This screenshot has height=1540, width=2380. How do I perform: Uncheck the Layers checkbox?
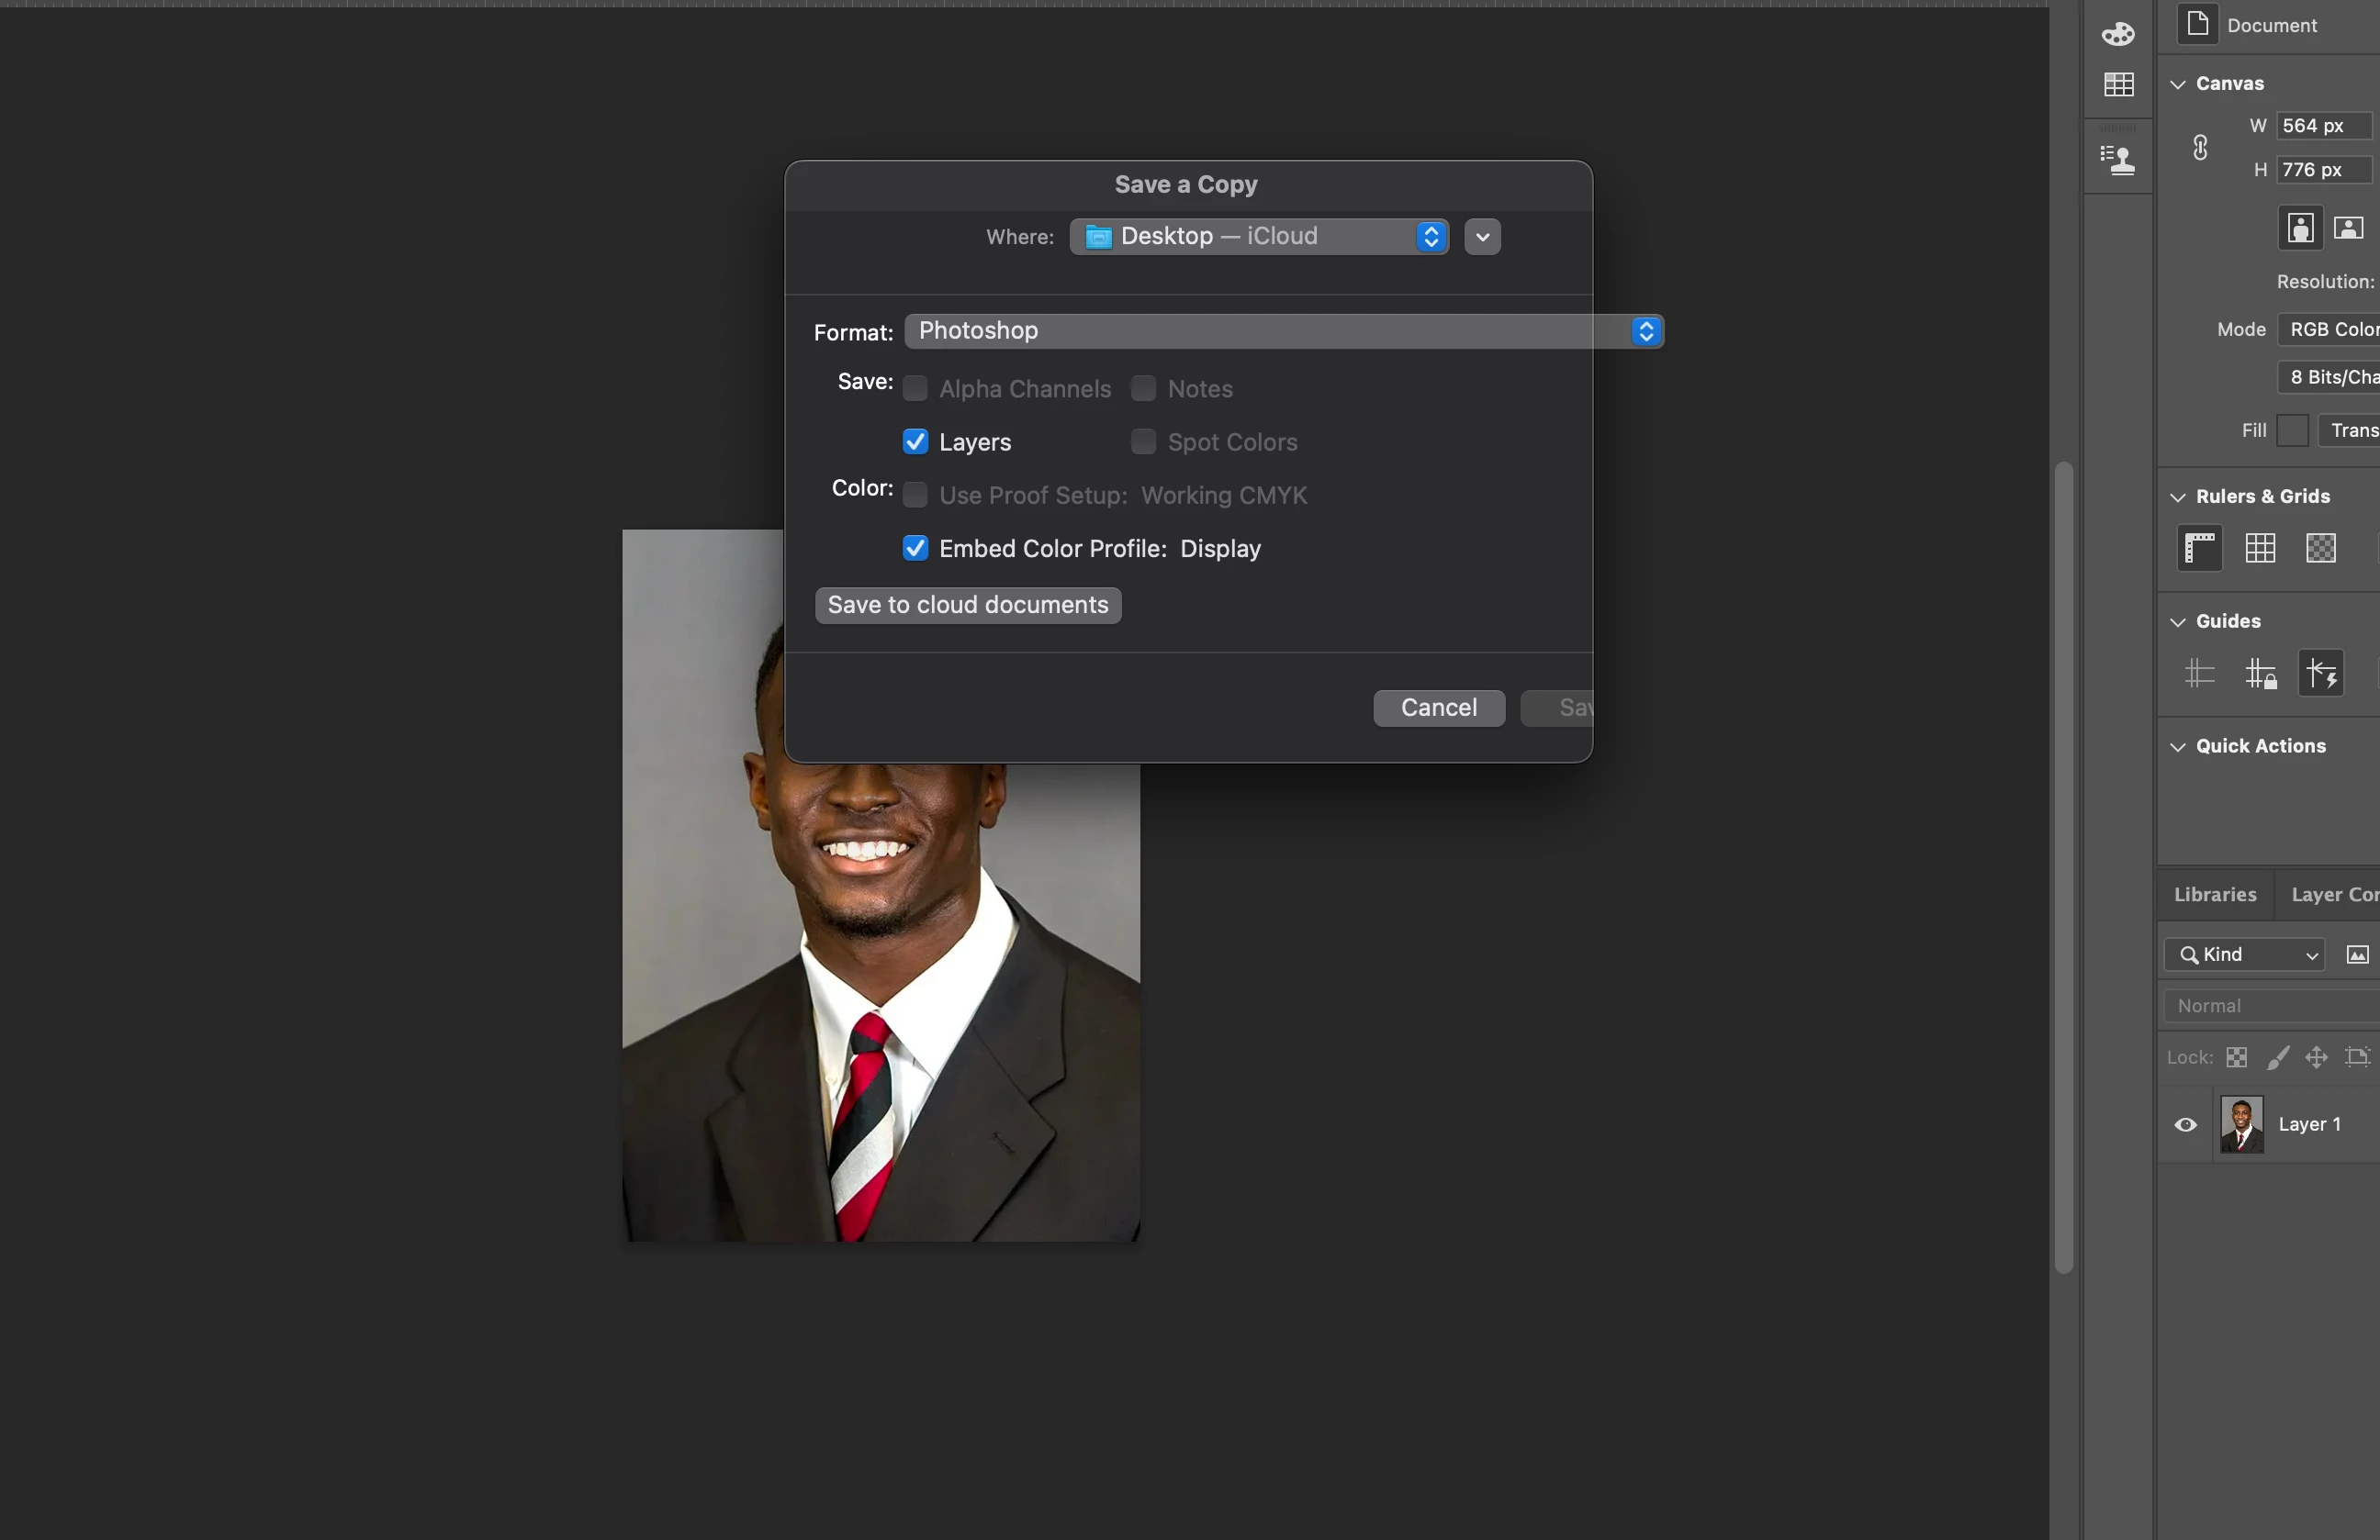(915, 441)
